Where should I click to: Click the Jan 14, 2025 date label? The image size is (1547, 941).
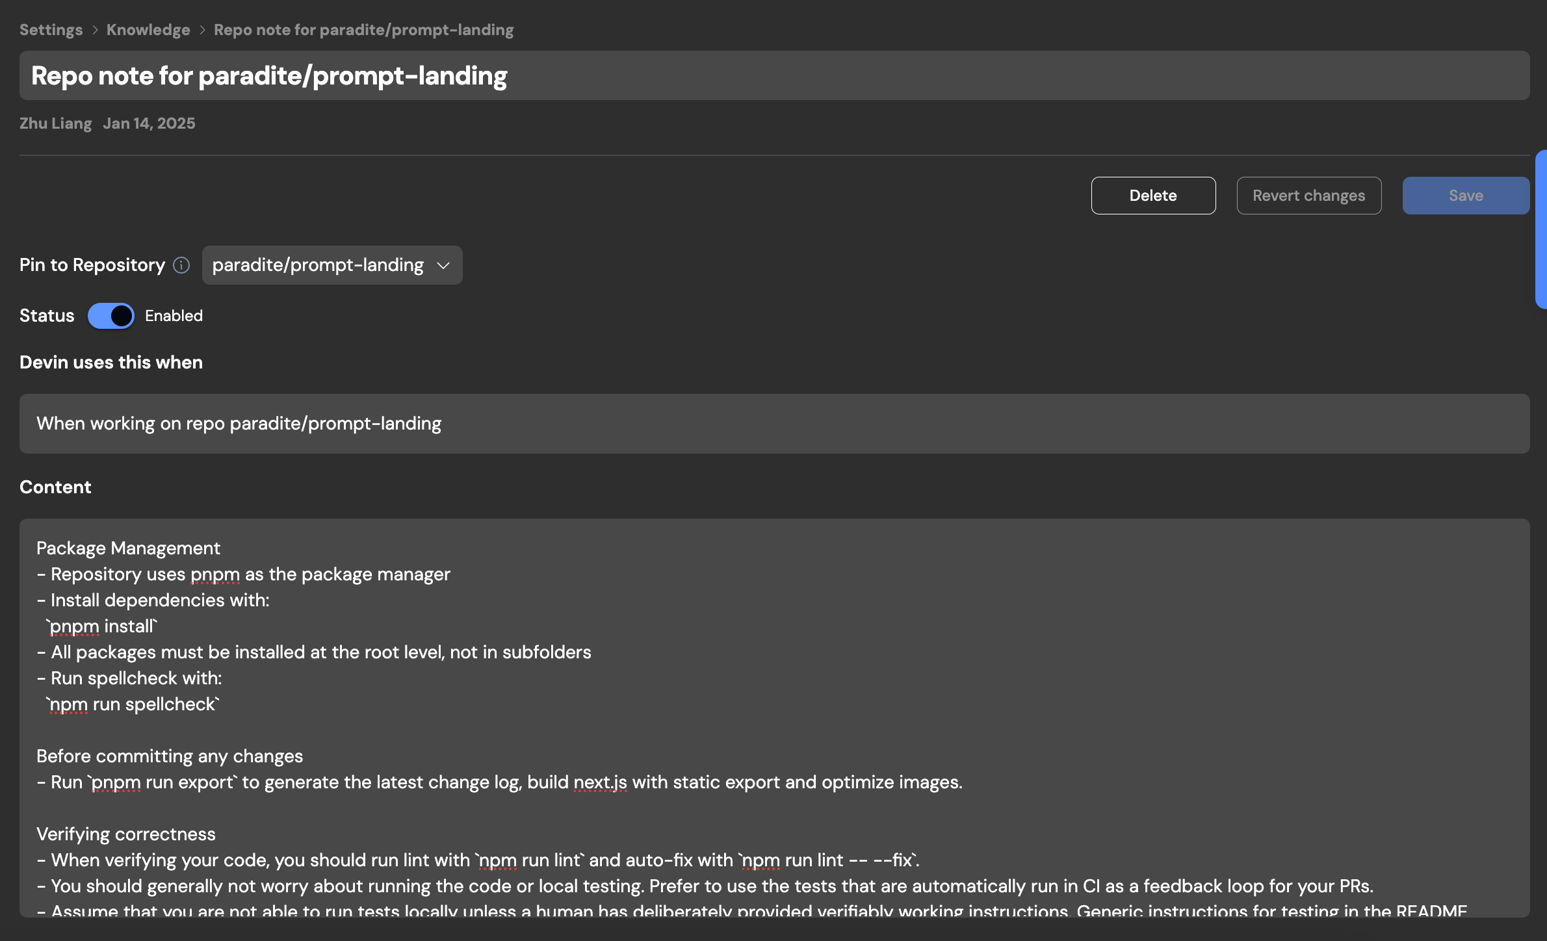click(149, 123)
